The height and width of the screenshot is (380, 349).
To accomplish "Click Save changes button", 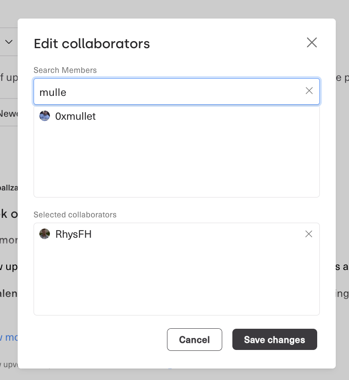I will [274, 339].
